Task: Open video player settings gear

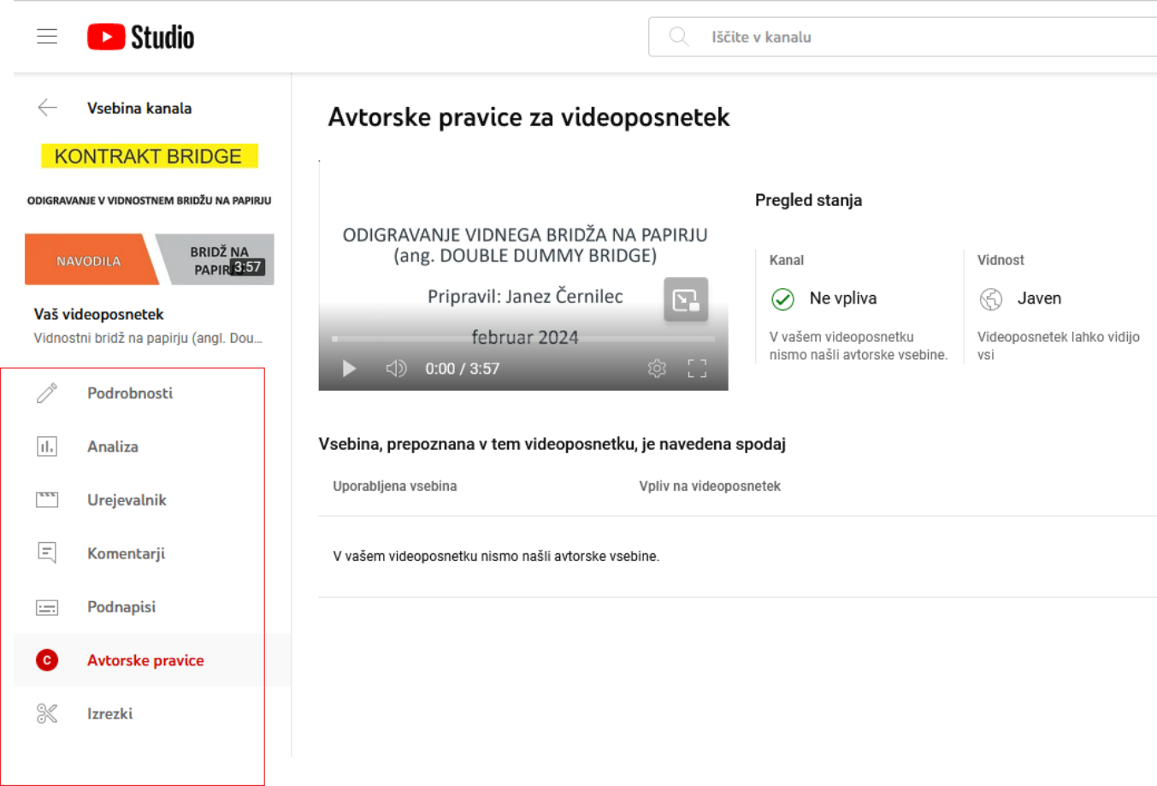Action: (x=657, y=369)
